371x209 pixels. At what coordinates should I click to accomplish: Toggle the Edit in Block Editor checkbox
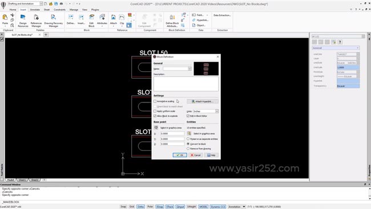[188, 116]
